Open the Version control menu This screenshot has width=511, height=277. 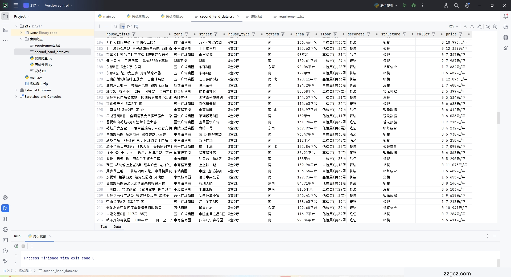pyautogui.click(x=58, y=5)
